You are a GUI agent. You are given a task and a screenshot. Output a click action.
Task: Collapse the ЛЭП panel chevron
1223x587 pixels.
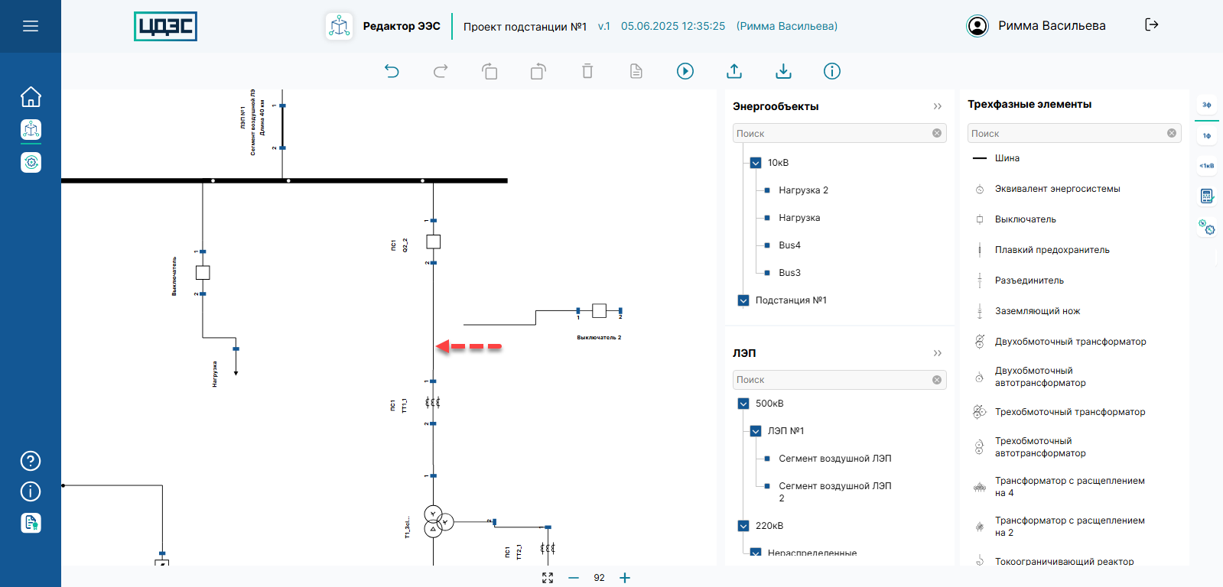(937, 353)
